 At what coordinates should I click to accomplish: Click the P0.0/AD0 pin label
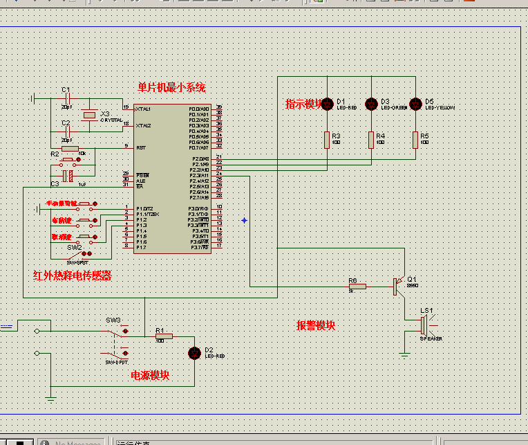(x=198, y=109)
